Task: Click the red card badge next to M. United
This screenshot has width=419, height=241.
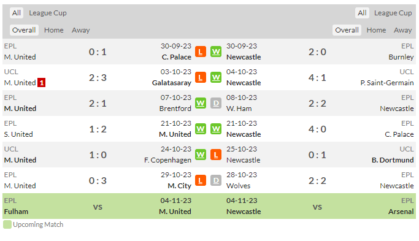Action: 42,83
